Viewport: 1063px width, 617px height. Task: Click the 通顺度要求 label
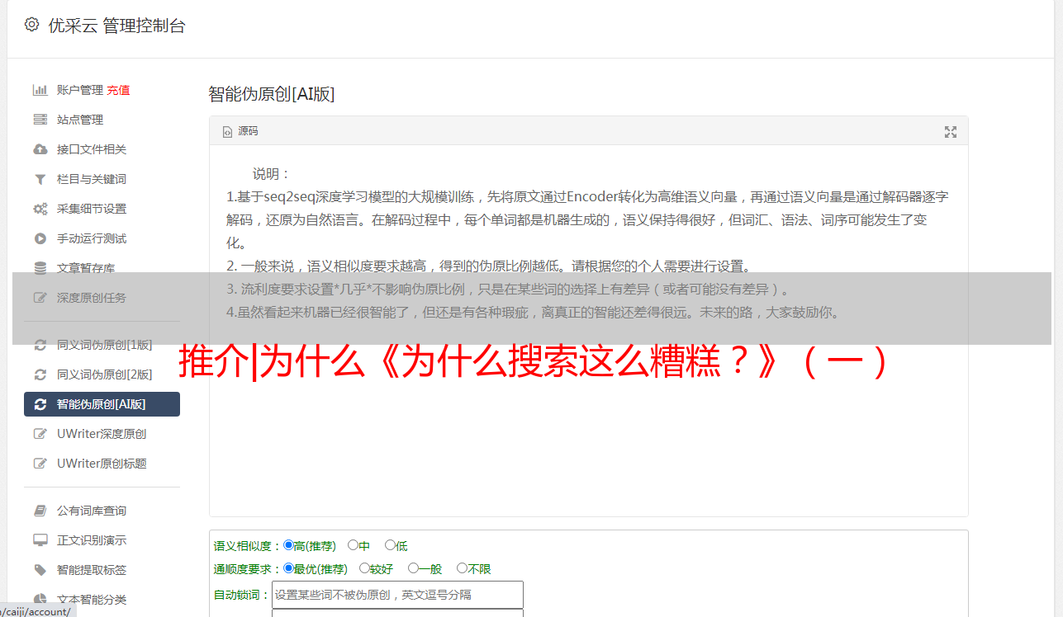point(248,569)
